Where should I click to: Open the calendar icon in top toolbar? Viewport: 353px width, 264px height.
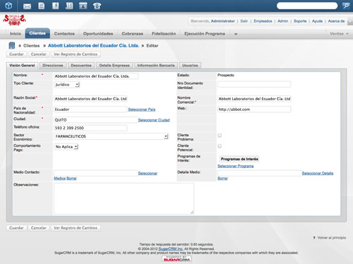click(83, 6)
